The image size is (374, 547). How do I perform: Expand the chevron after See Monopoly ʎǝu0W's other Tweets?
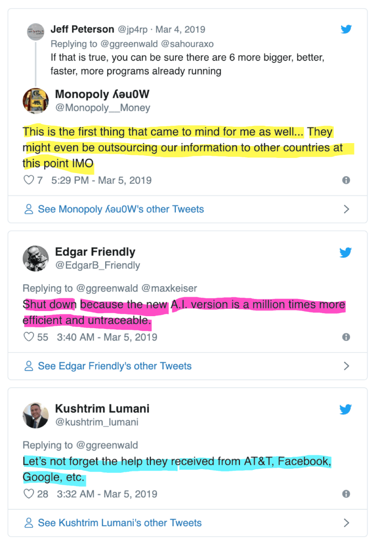[x=347, y=209]
